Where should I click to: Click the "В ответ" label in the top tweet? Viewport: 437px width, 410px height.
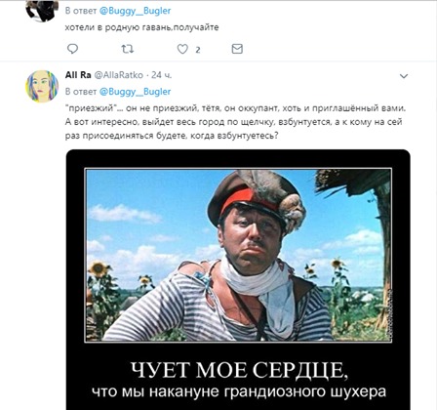tap(81, 11)
